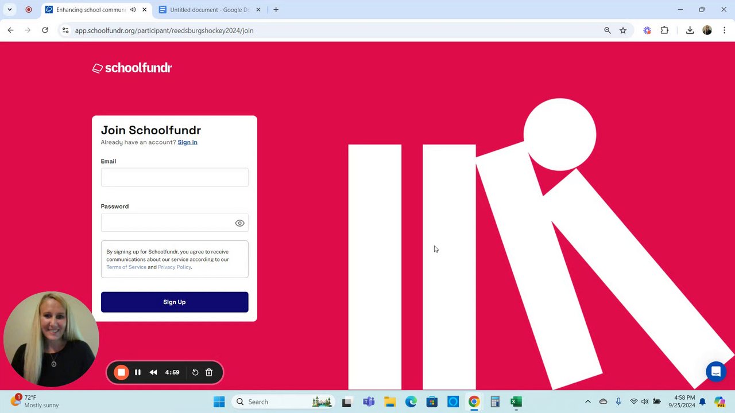Open the Chrome three-dot menu
The image size is (735, 413).
(x=724, y=30)
